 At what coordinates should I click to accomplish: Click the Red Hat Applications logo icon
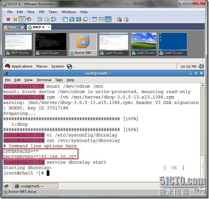coord(8,66)
